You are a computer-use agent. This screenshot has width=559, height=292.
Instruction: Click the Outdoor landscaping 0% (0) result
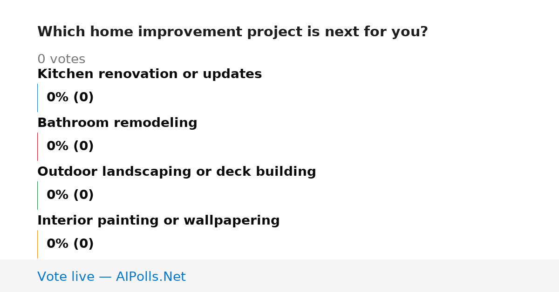(70, 195)
